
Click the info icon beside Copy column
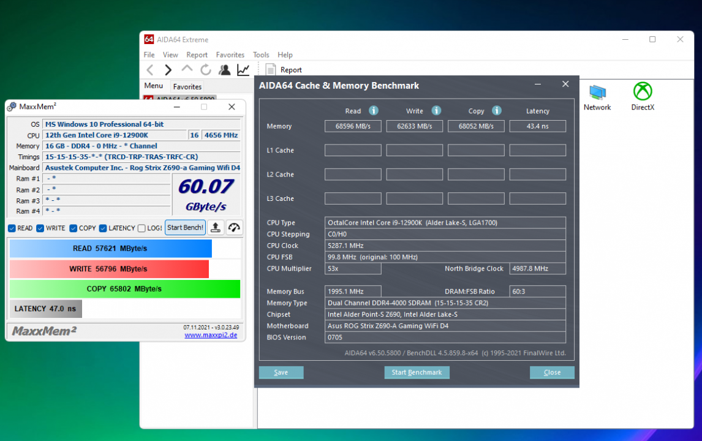(497, 111)
